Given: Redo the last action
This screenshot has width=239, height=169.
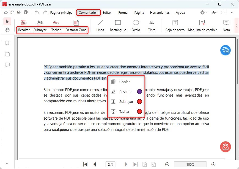Looking at the screenshot, I should pyautogui.click(x=45, y=12).
